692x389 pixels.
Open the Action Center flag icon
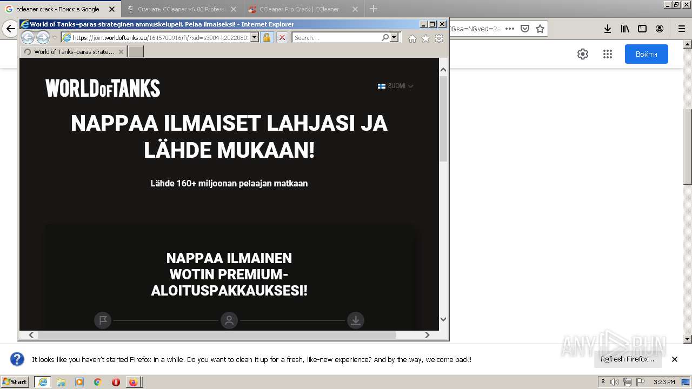click(x=641, y=382)
